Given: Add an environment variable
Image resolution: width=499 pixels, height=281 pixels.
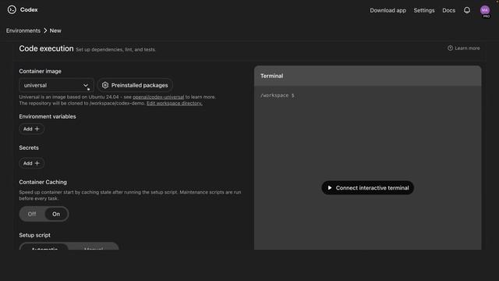Looking at the screenshot, I should pos(31,129).
